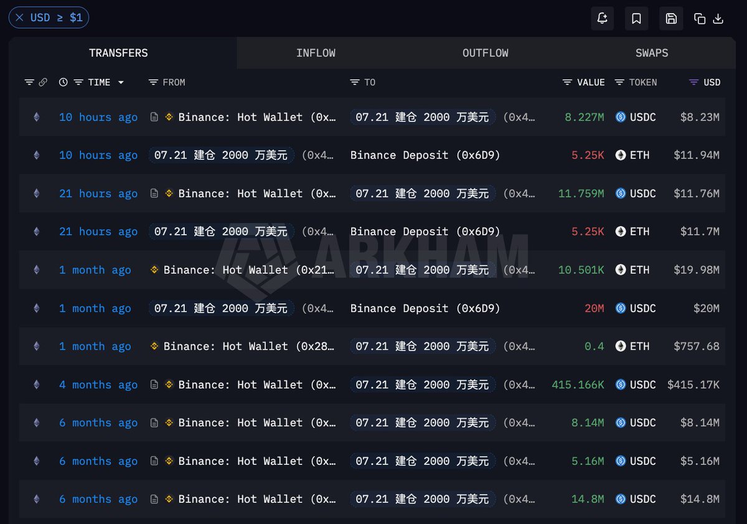Open the '07.21 建仓 2000 万美元' sender in the $20M row
Viewport: 747px width, 524px height.
point(220,308)
